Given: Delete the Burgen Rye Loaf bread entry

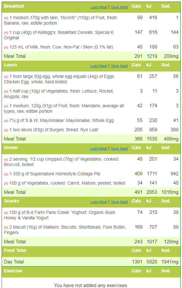Looking at the screenshot, I should tap(6, 130).
